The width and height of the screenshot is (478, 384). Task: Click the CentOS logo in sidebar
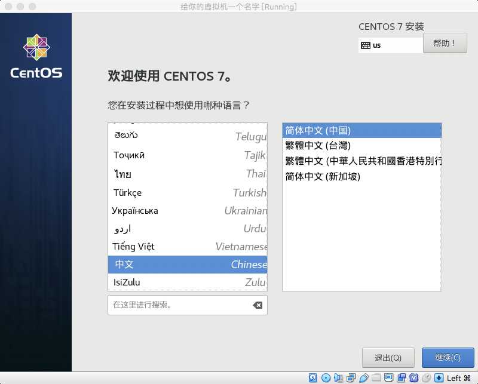(x=36, y=56)
